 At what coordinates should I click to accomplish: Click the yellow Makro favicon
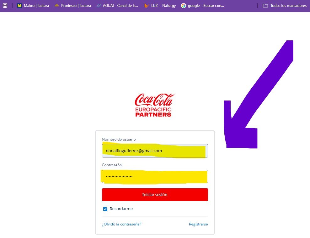[19, 6]
